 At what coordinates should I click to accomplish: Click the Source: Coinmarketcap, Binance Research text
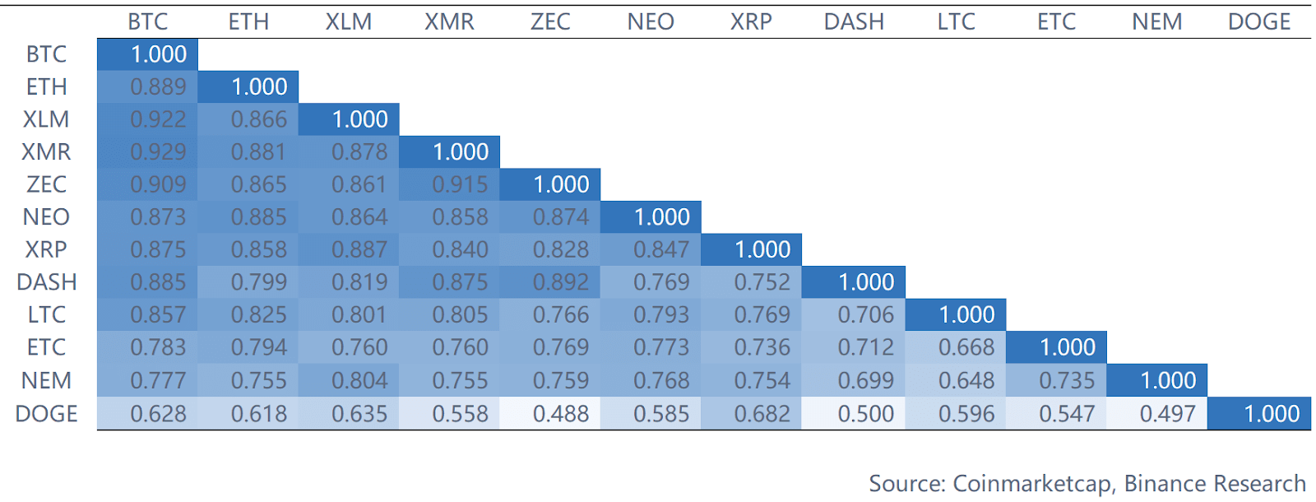point(1087,483)
